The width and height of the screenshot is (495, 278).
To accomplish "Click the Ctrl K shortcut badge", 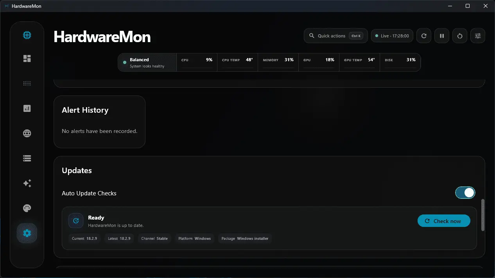I will pos(356,36).
